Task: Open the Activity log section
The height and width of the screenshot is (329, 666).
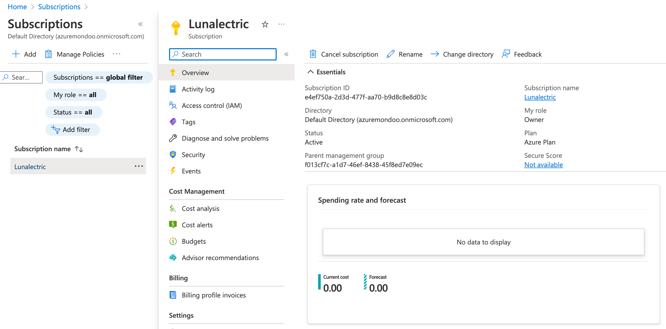Action: (198, 89)
